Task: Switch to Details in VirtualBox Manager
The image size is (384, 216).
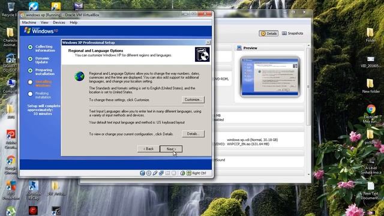Action: pyautogui.click(x=269, y=34)
